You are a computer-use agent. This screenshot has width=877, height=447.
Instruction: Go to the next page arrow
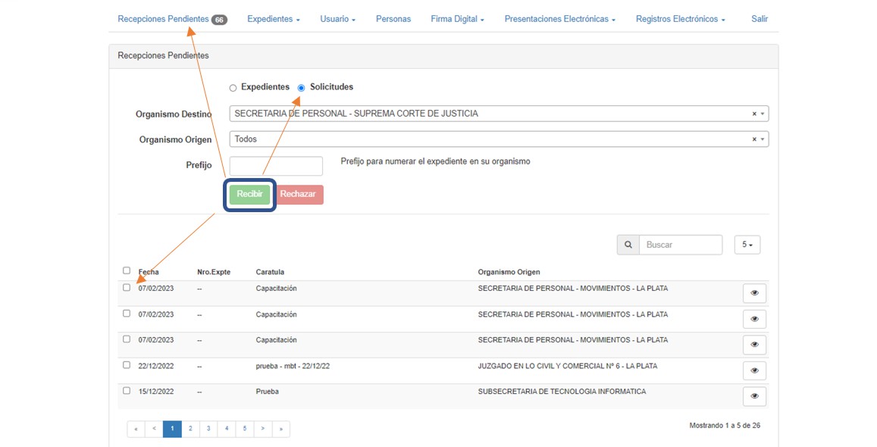tap(262, 429)
